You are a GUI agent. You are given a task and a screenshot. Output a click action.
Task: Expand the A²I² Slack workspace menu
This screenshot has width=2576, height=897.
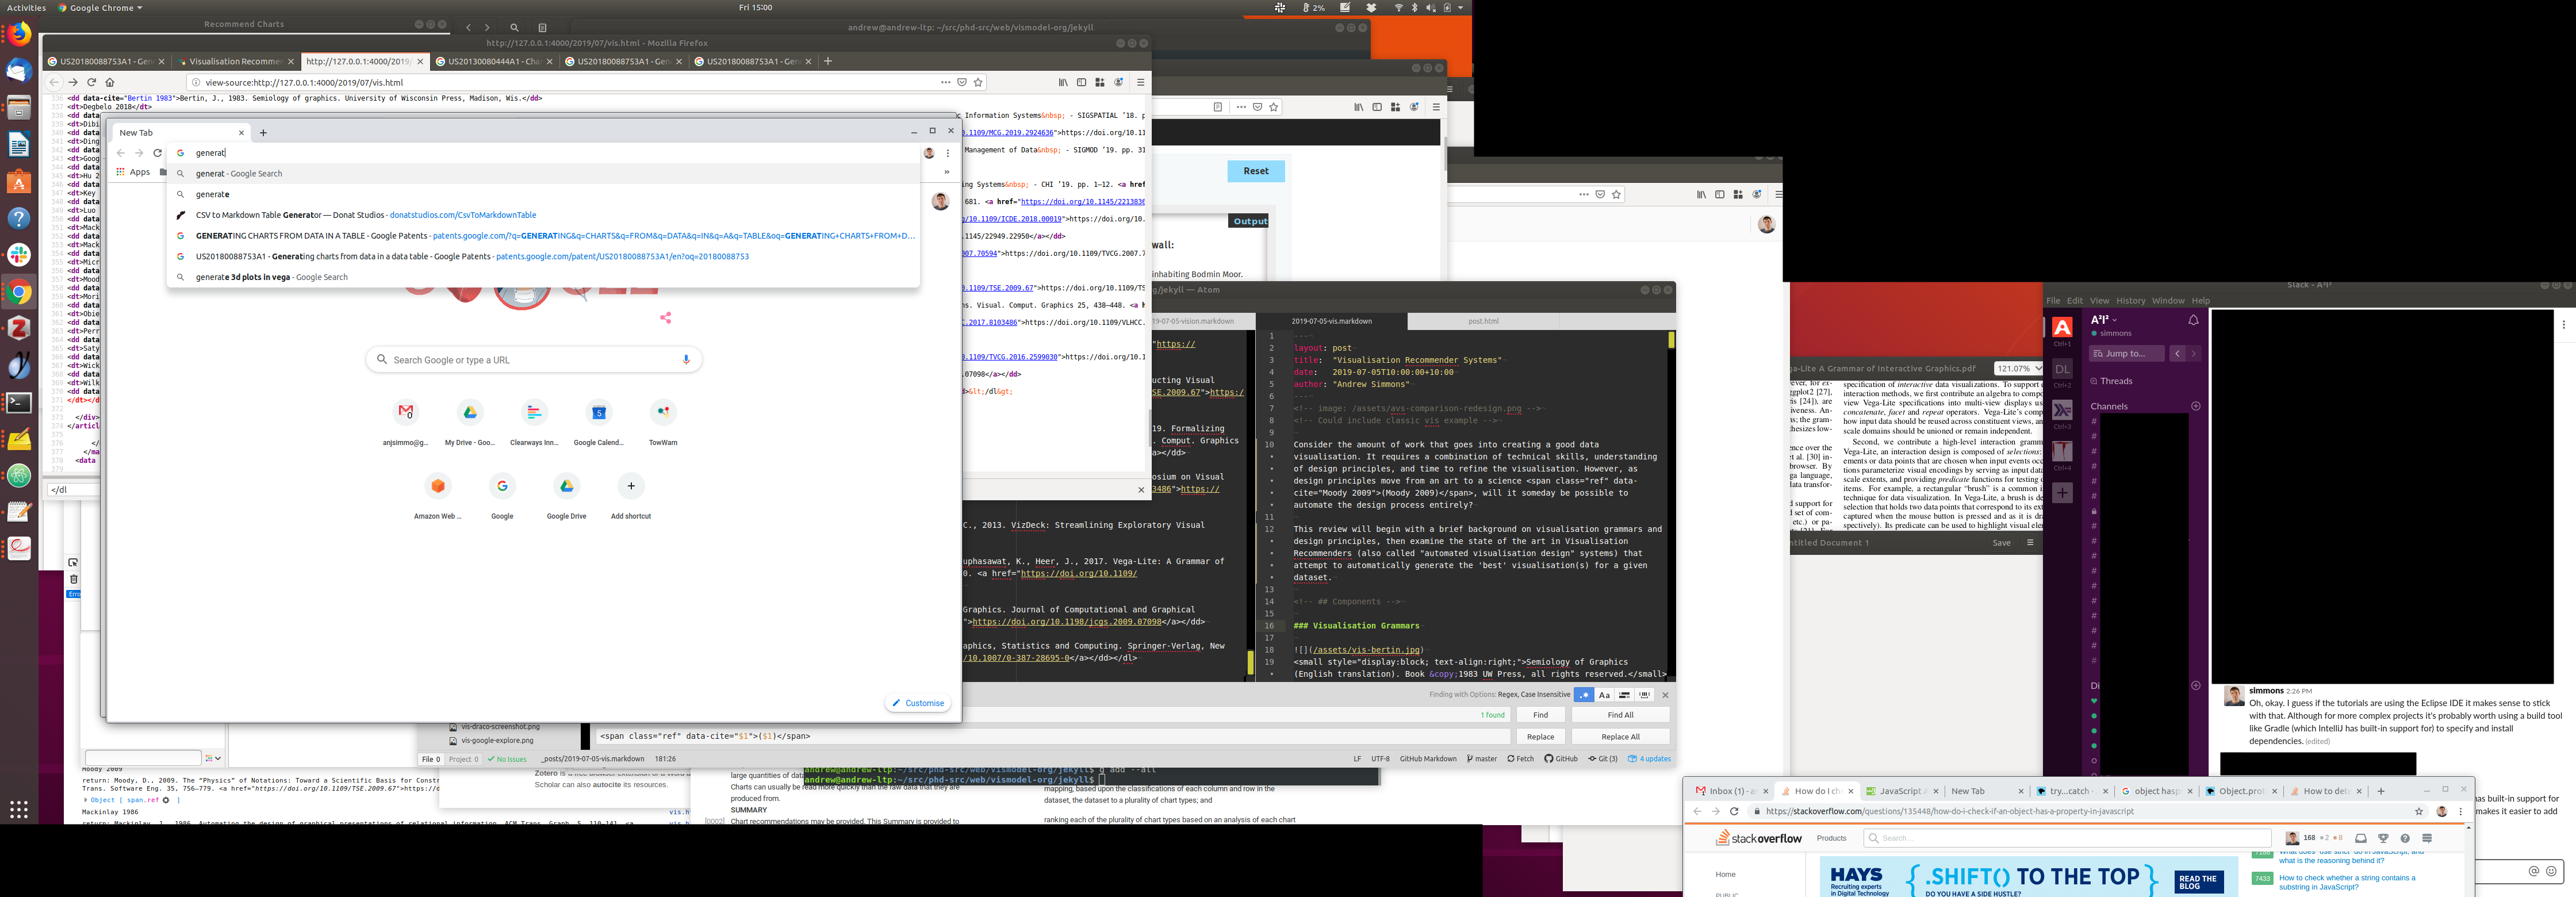click(x=2104, y=320)
